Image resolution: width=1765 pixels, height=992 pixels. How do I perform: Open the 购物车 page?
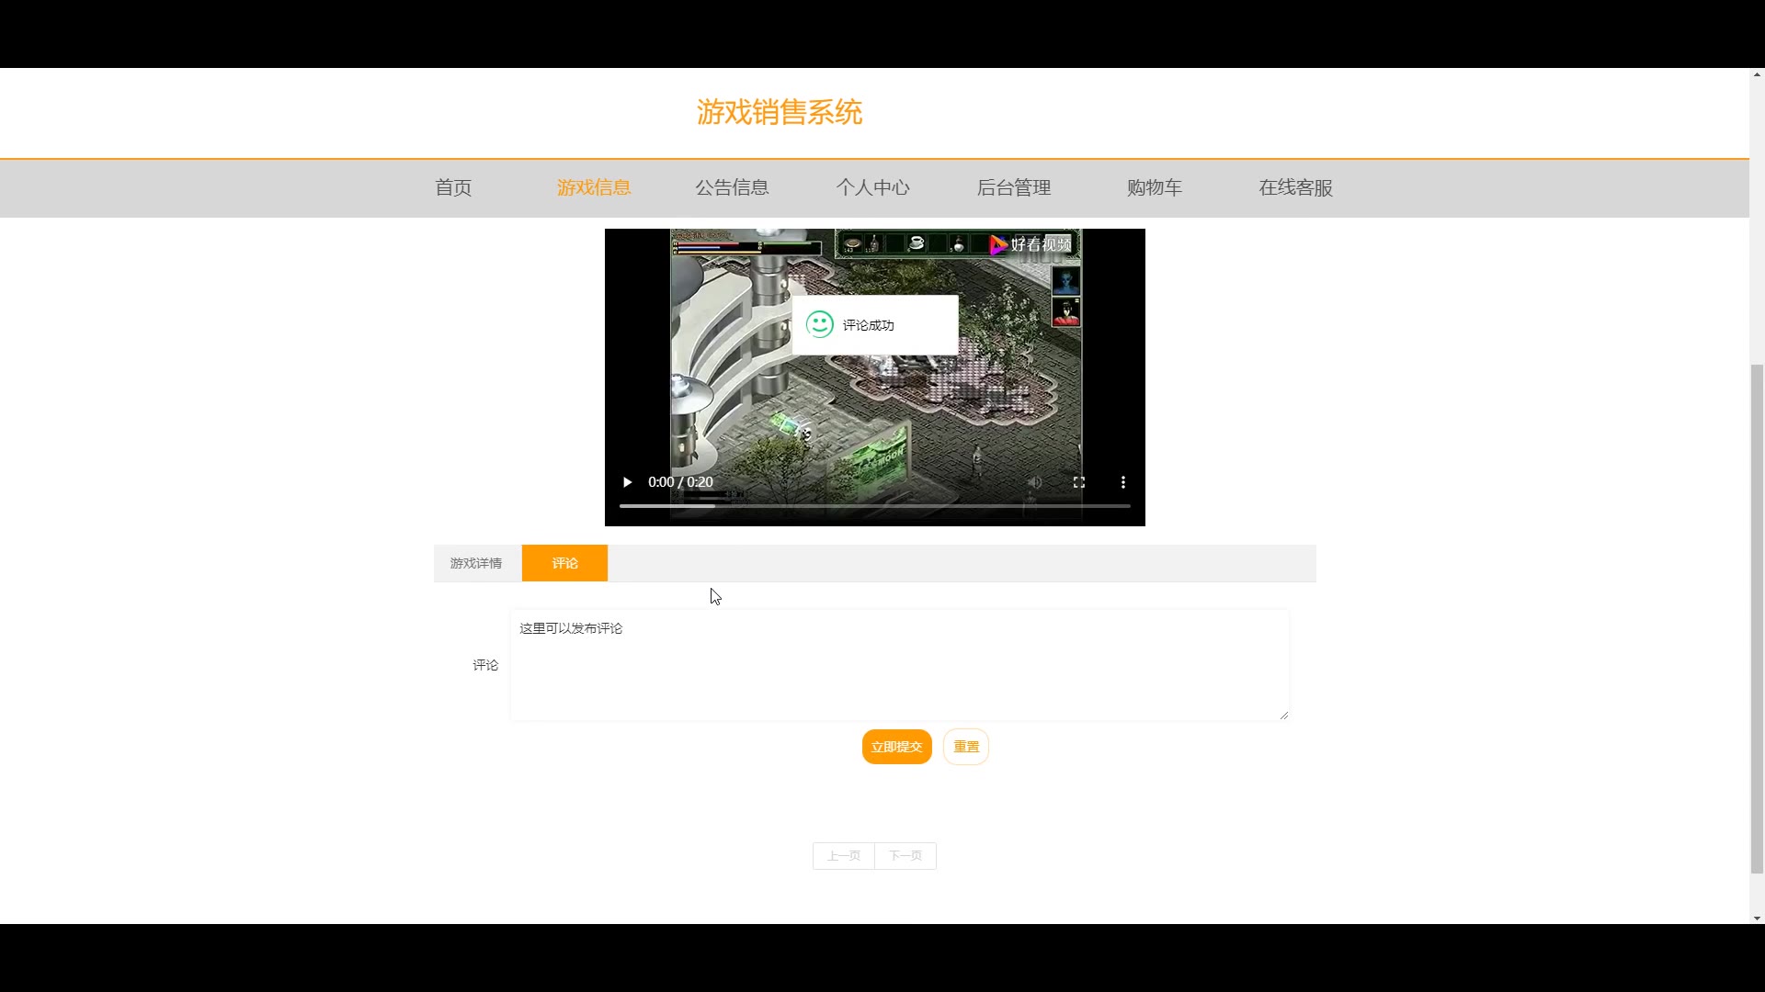click(1155, 187)
